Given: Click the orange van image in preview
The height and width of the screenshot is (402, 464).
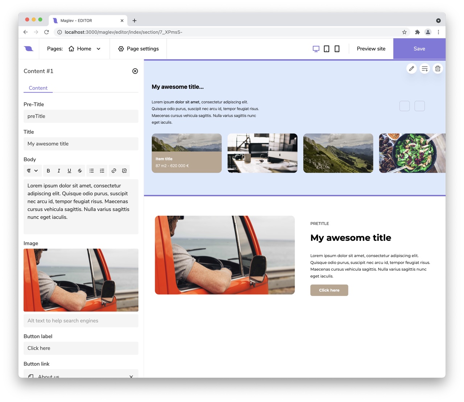Looking at the screenshot, I should [x=225, y=255].
